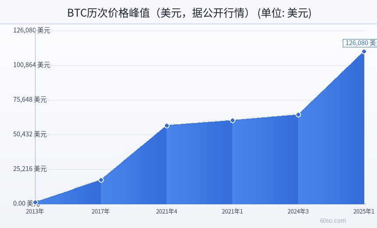Click the 2025年1 peak data point
This screenshot has width=377, height=228.
pyautogui.click(x=364, y=51)
